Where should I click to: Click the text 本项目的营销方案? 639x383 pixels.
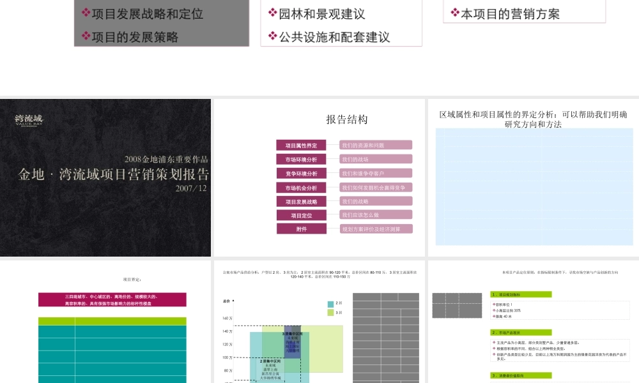(510, 14)
